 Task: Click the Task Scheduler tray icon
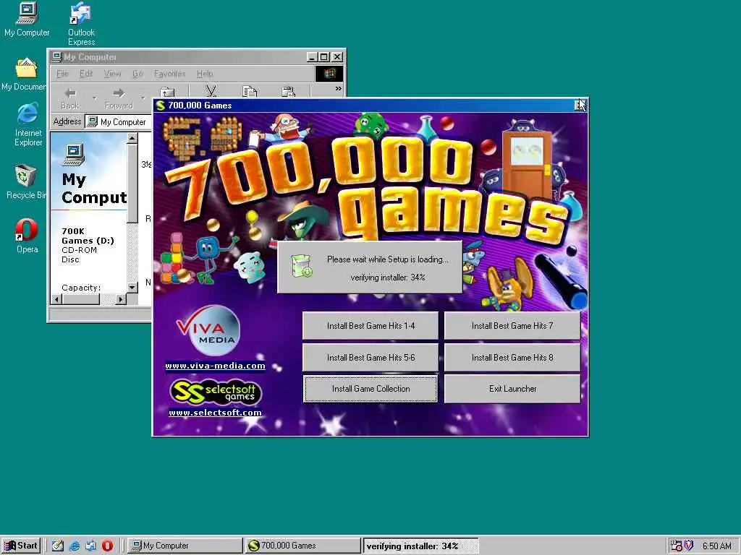(x=677, y=546)
